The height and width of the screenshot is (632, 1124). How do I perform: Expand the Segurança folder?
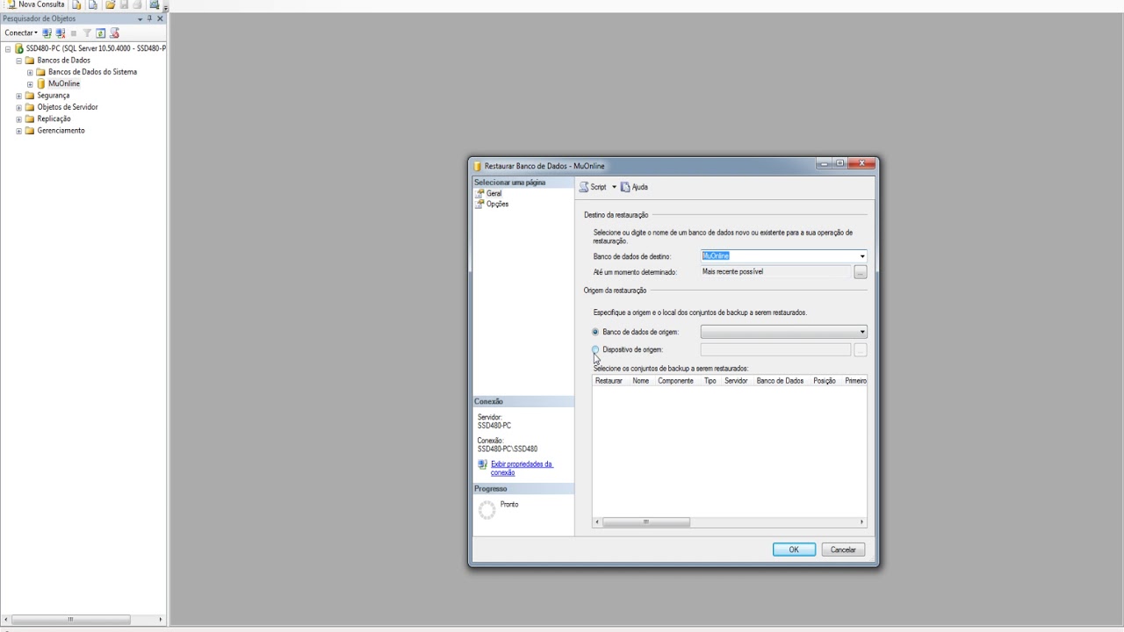click(x=18, y=96)
